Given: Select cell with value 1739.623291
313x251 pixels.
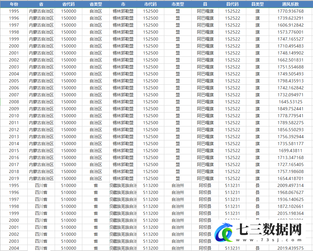Looking at the screenshot, I should [x=291, y=18].
